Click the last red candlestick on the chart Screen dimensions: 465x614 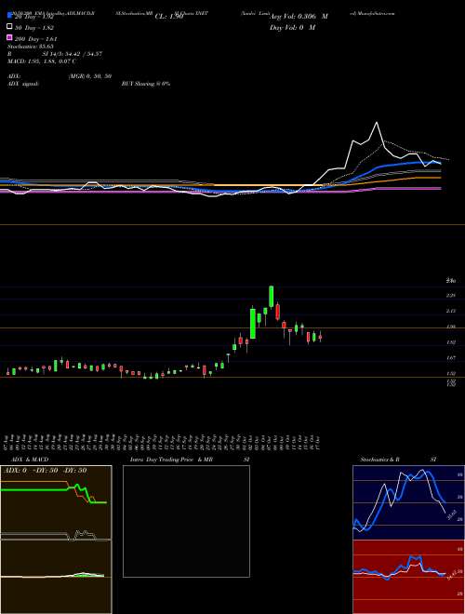[320, 337]
